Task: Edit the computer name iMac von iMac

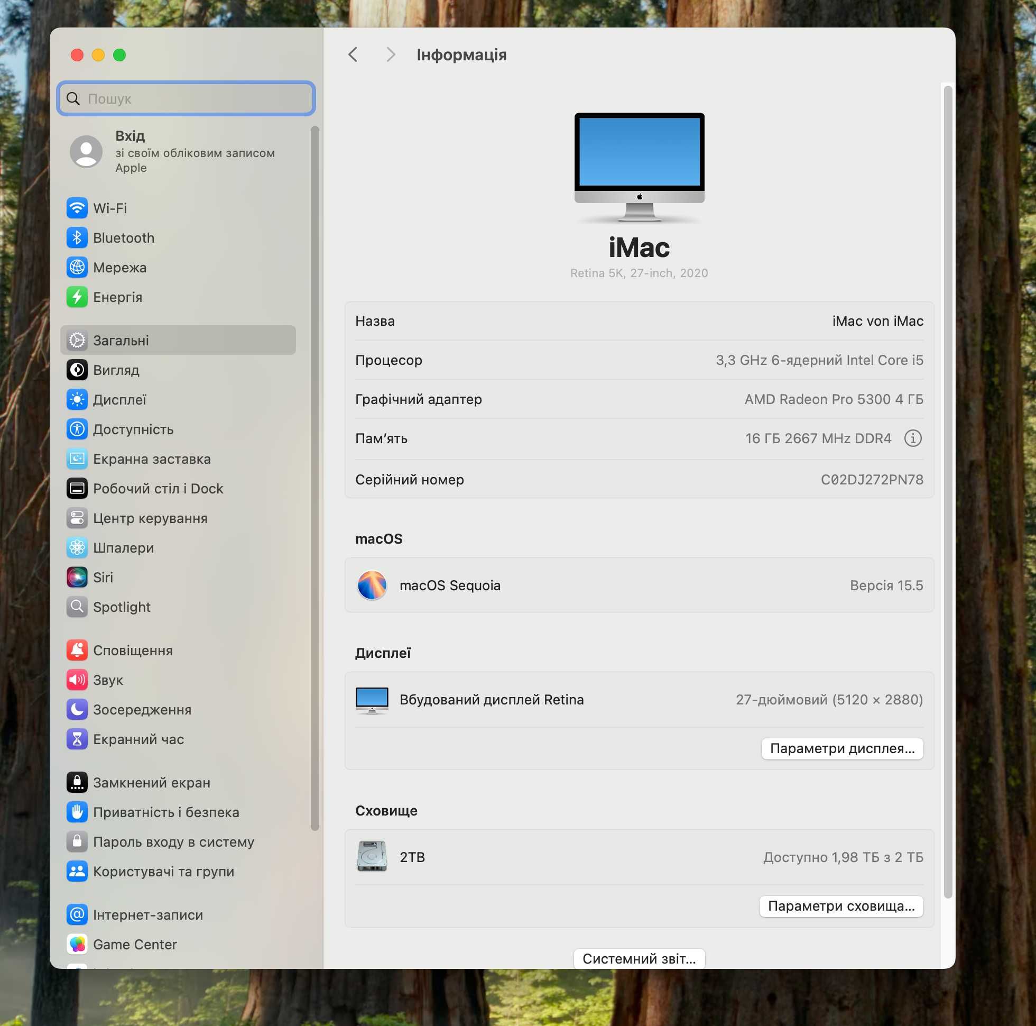Action: (877, 321)
